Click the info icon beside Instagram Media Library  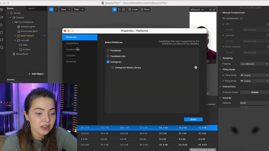196,68
